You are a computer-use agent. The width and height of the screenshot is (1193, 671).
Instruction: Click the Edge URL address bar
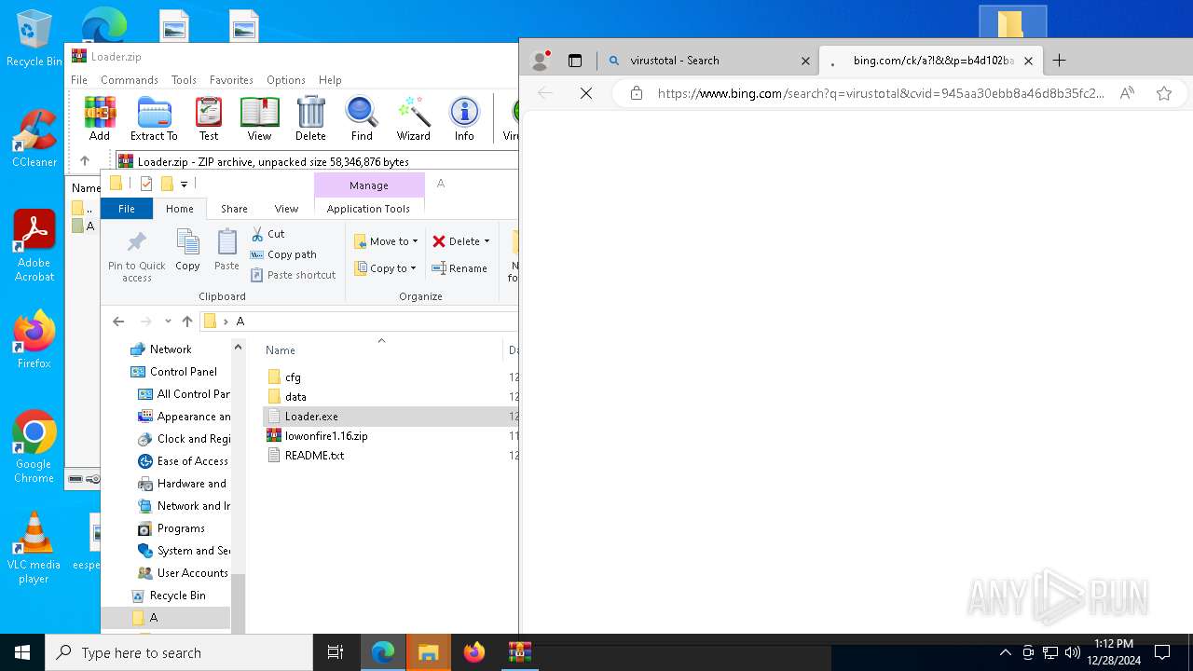881,93
